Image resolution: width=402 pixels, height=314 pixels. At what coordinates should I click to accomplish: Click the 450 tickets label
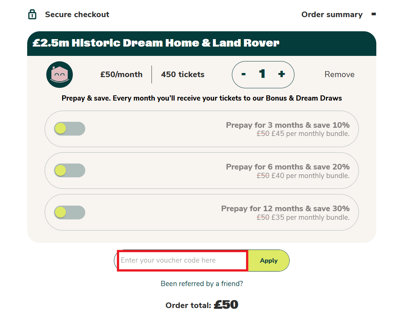(x=183, y=74)
